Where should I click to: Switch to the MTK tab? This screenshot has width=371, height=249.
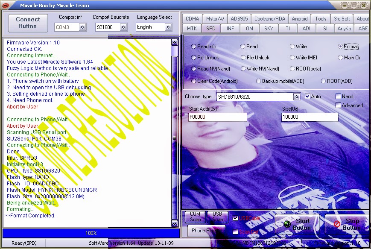point(192,29)
